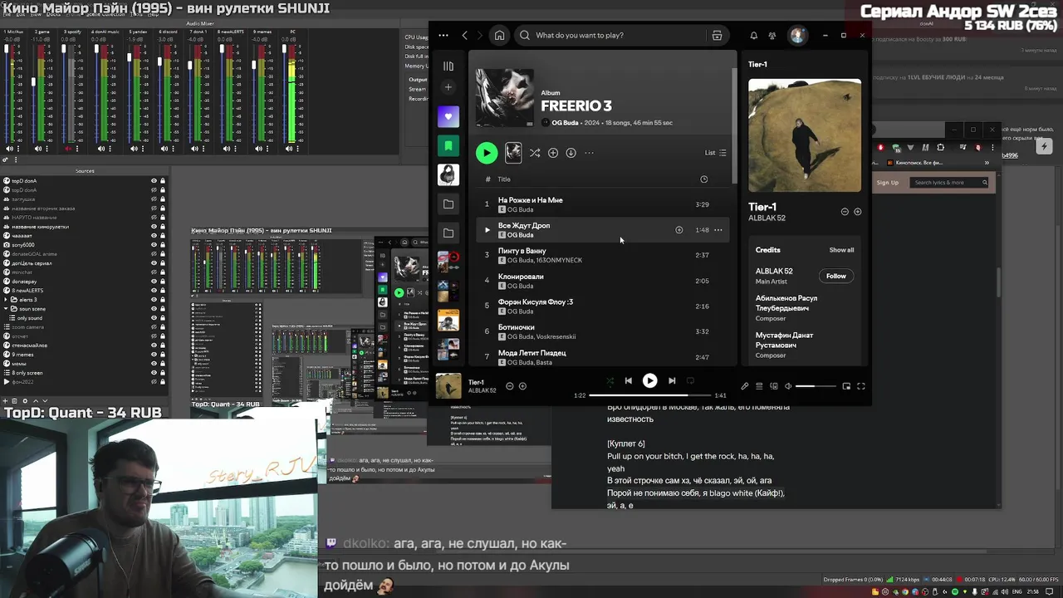Open more options for Все Ждут Дроп
Screen dimensions: 1063x598
(718, 230)
